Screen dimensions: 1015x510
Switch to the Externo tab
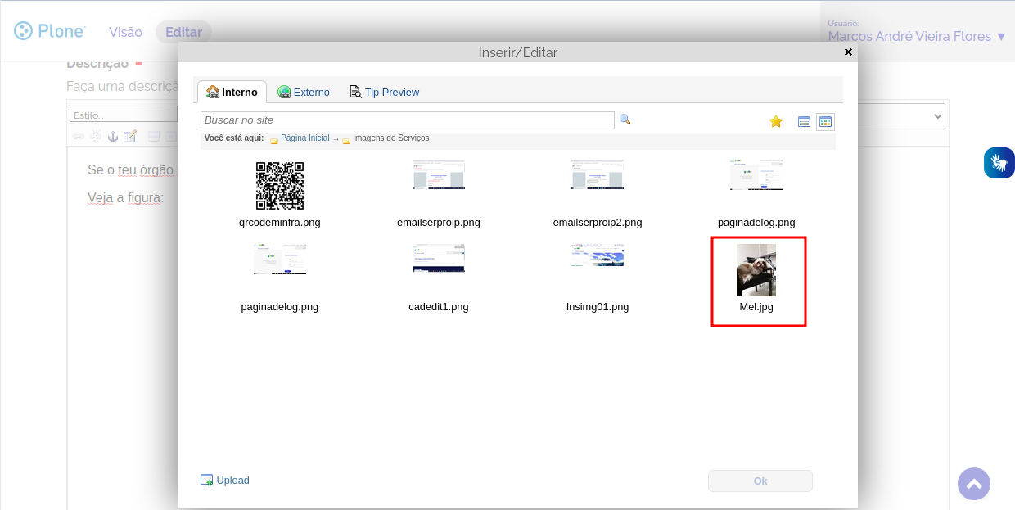(x=304, y=92)
